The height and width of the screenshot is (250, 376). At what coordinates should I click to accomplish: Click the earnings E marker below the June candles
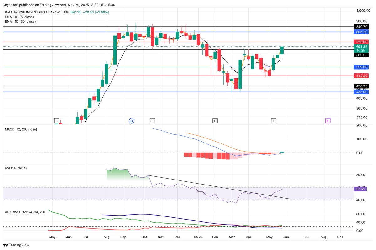(56, 121)
